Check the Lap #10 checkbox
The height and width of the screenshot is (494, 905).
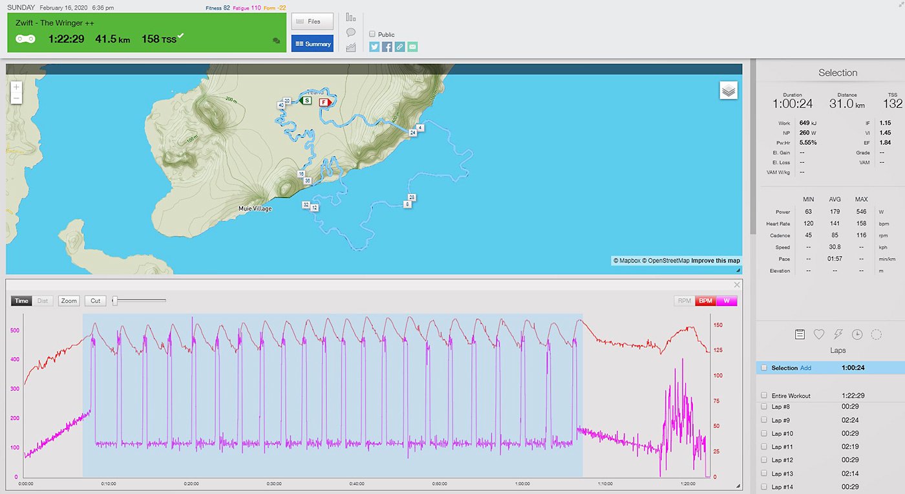764,434
